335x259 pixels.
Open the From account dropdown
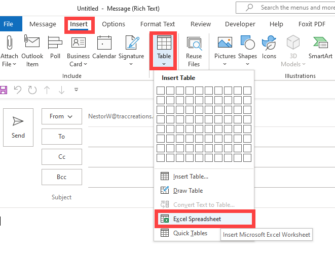(x=62, y=116)
